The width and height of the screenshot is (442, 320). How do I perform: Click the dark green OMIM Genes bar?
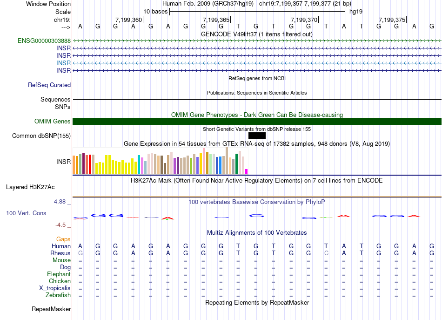click(257, 121)
